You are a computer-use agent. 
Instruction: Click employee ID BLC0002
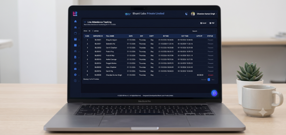(x=98, y=48)
